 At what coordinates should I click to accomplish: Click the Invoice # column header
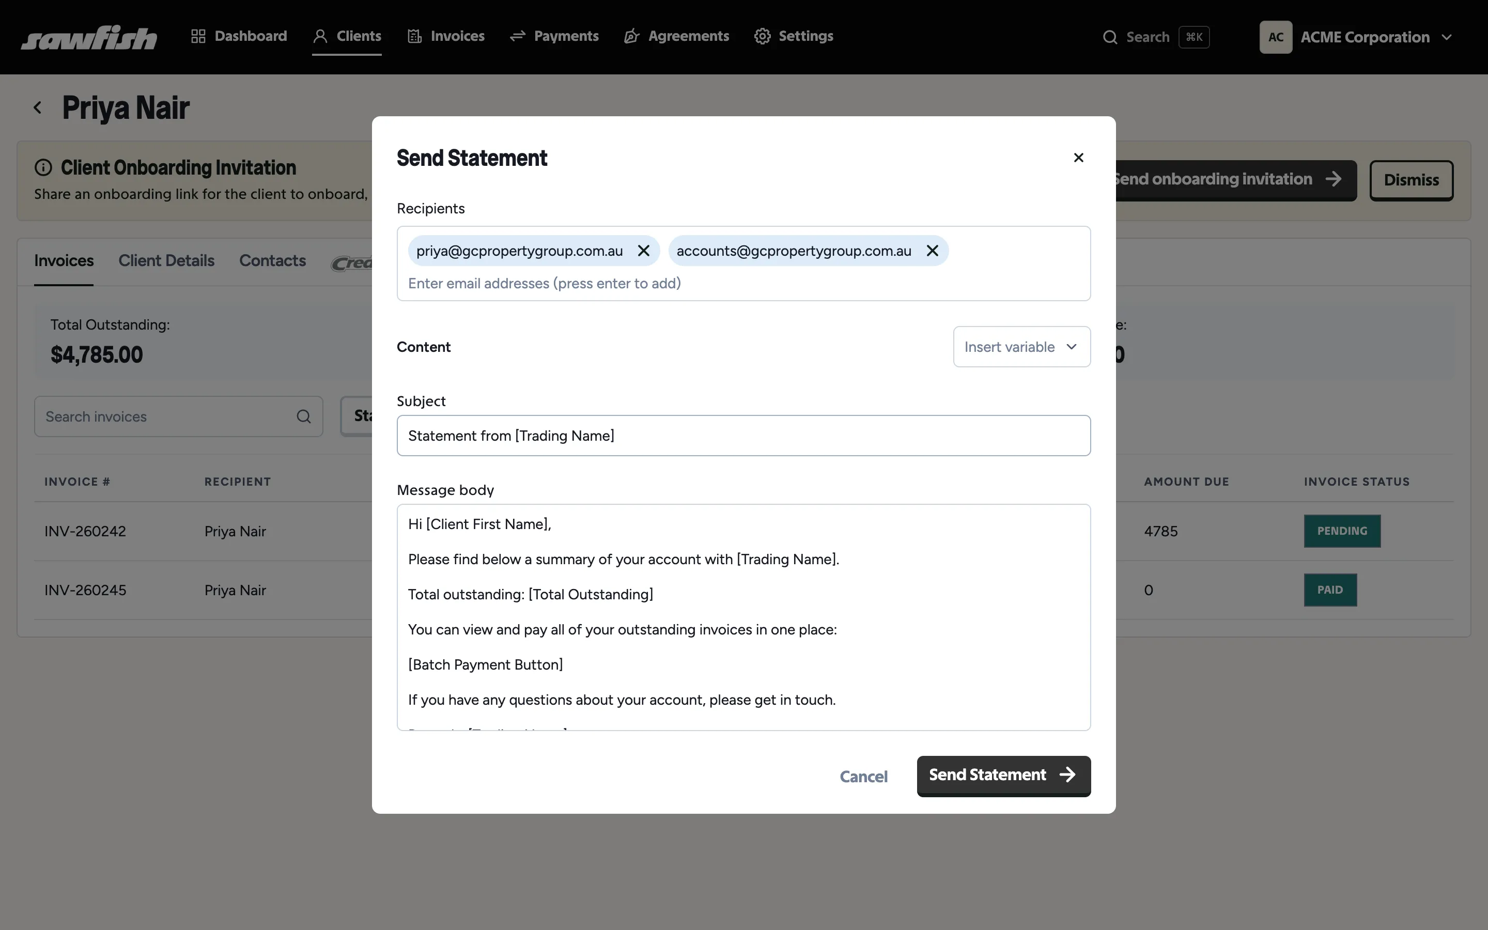click(77, 482)
